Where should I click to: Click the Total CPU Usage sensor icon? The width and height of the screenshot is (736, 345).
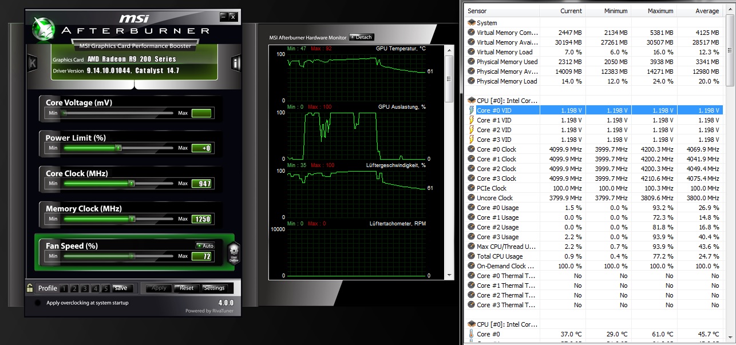pyautogui.click(x=472, y=256)
